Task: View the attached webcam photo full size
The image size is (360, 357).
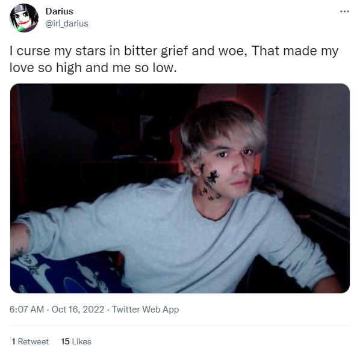Action: pyautogui.click(x=180, y=188)
